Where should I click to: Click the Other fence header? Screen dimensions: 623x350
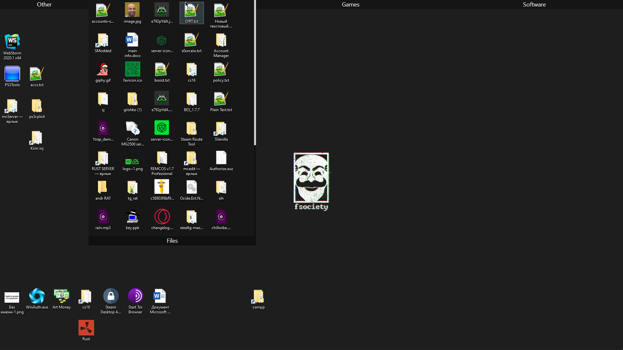pyautogui.click(x=44, y=5)
